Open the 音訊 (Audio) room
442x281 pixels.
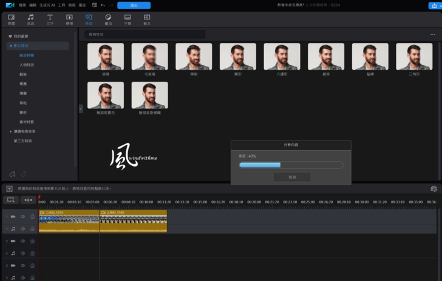tap(30, 20)
